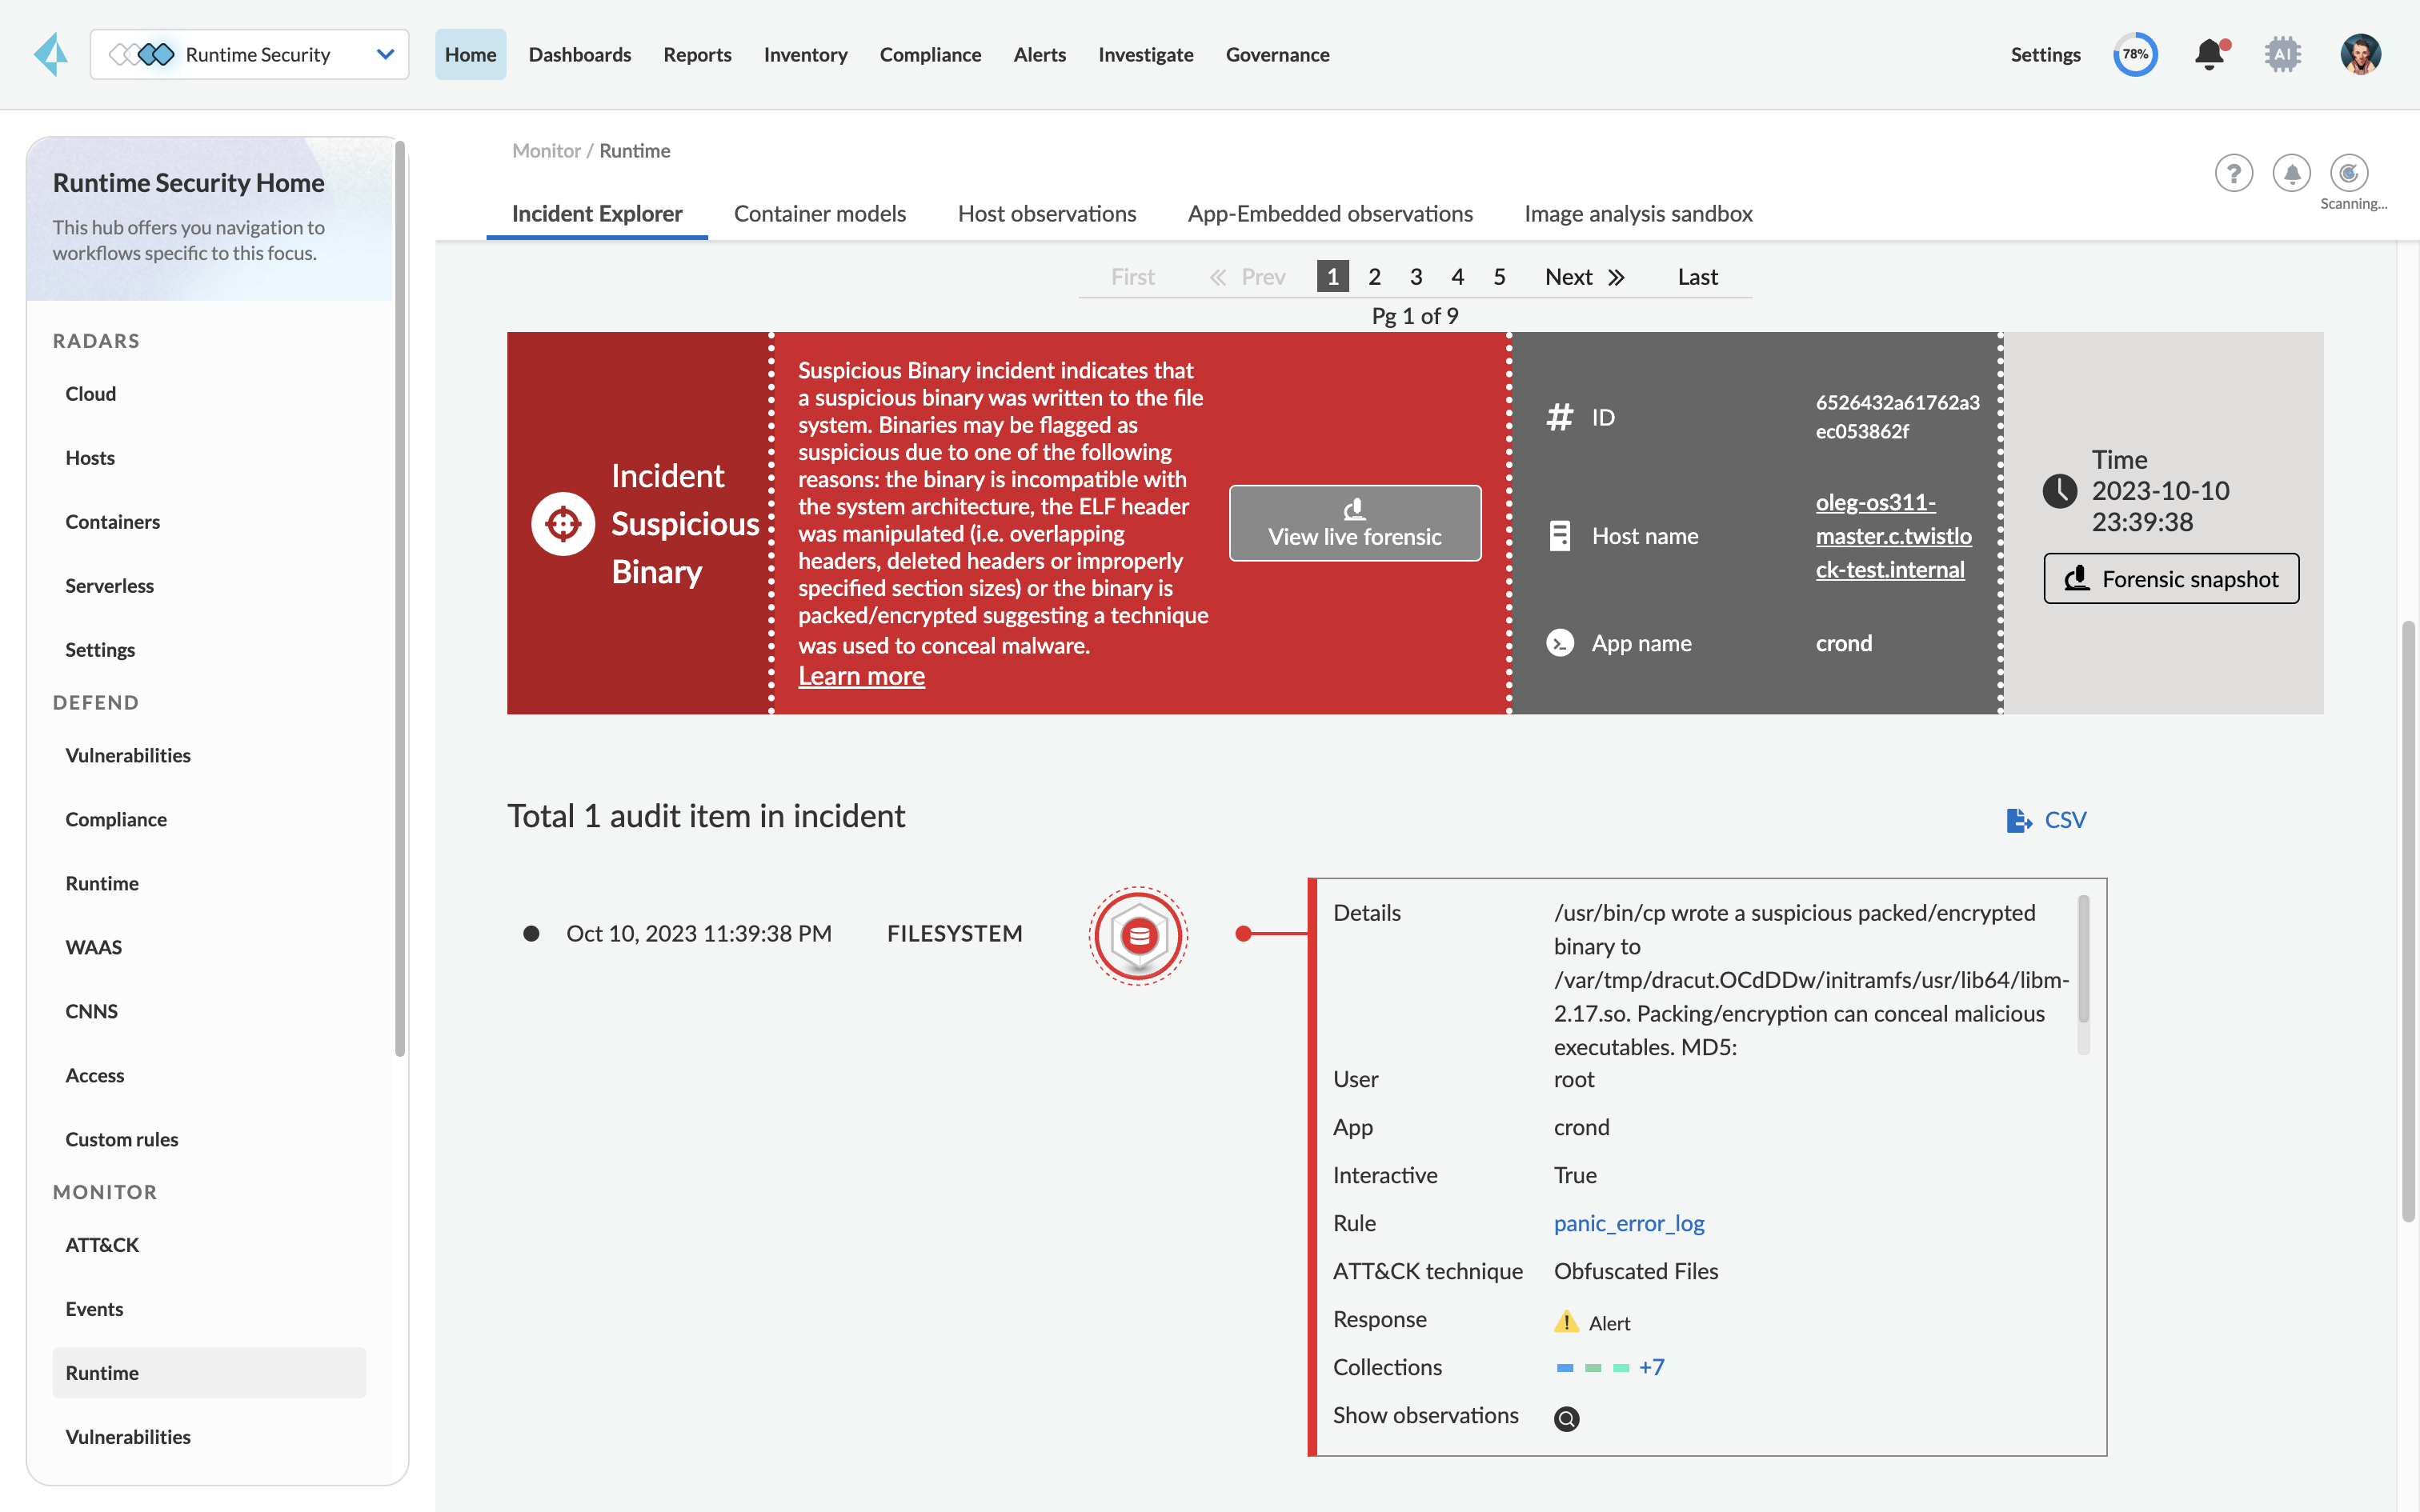Click the View live forensic button
This screenshot has width=2420, height=1512.
(x=1354, y=523)
